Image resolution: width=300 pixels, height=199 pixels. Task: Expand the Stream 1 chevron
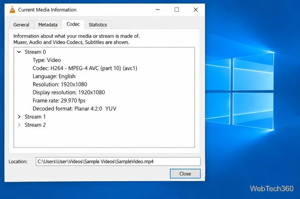click(x=19, y=117)
